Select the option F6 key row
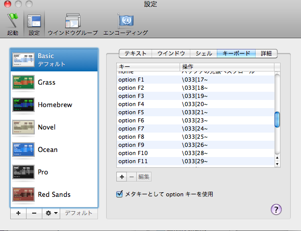Image resolution: width=301 pixels, height=231 pixels. point(195,120)
